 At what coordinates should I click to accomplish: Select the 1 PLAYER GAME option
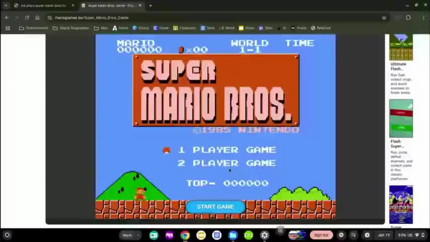coord(227,150)
